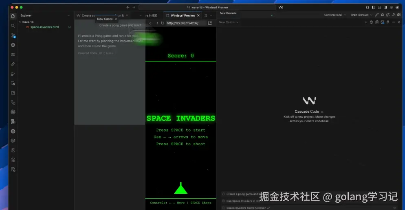Click the wrench icon in the Cascade header
The width and height of the screenshot is (405, 210).
393,15
